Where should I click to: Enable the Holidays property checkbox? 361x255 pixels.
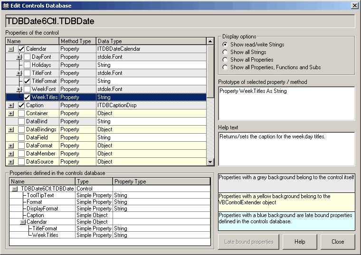point(27,65)
